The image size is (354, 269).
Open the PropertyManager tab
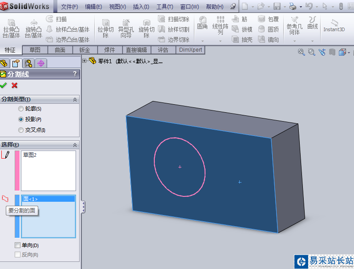pyautogui.click(x=16, y=63)
